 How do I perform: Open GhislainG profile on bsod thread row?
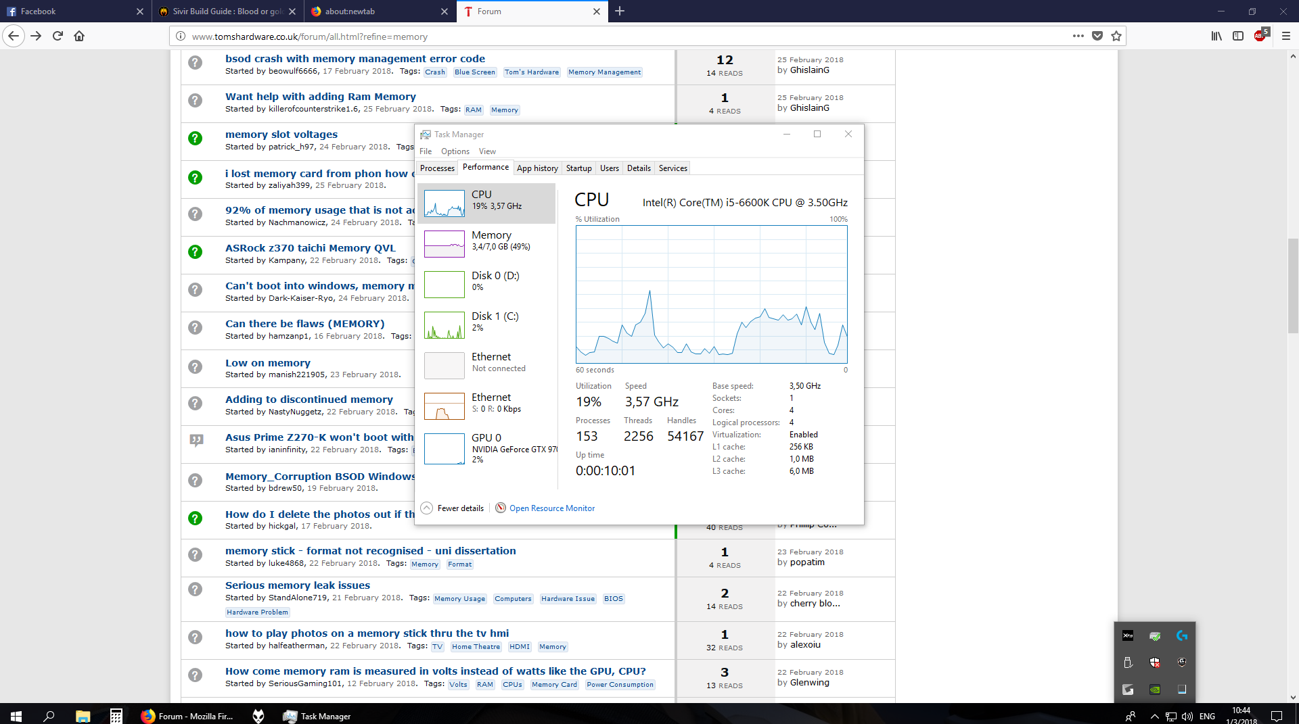[x=809, y=70]
